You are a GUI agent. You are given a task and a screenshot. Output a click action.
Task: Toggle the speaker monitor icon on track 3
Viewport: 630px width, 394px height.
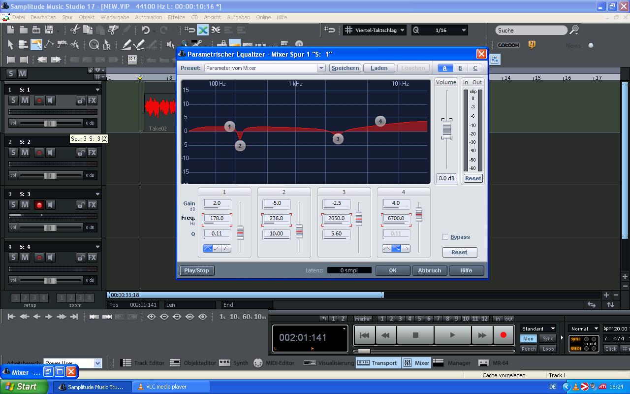click(50, 205)
